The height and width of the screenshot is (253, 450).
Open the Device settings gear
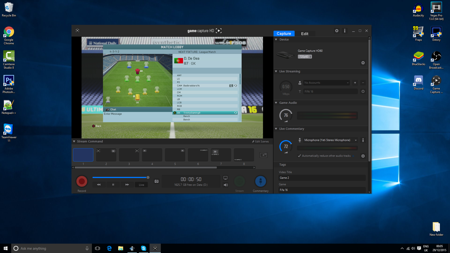click(x=363, y=63)
